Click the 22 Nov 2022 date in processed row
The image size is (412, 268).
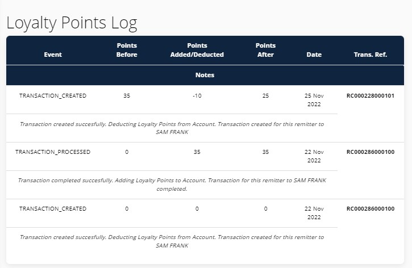(314, 156)
